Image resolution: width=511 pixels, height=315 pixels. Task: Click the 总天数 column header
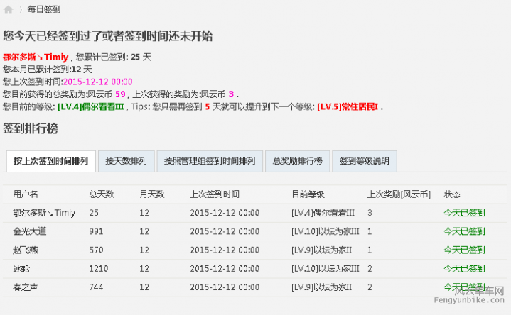[x=102, y=194]
